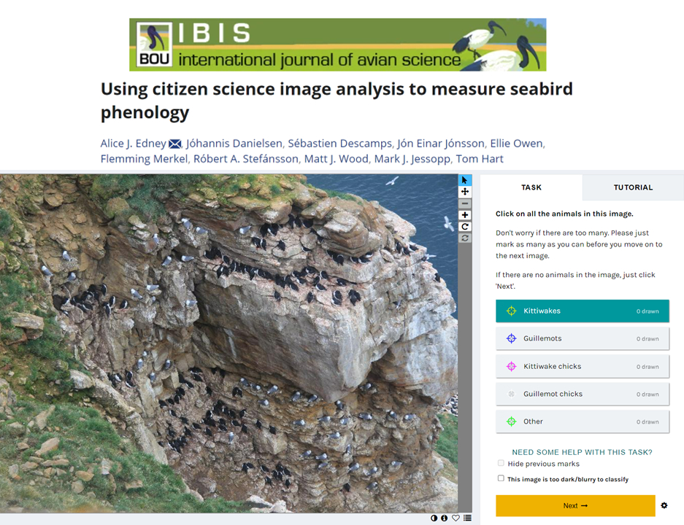Open task settings via the gear icon
This screenshot has width=684, height=525.
(x=664, y=505)
